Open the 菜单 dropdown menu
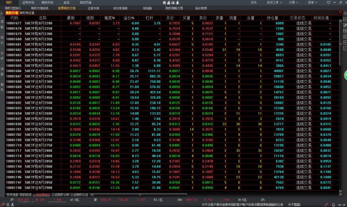347x207 pixels. pos(312,2)
